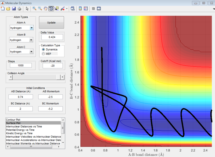
Task: Select the Zoom In magnifier tool
Action: (34, 9)
